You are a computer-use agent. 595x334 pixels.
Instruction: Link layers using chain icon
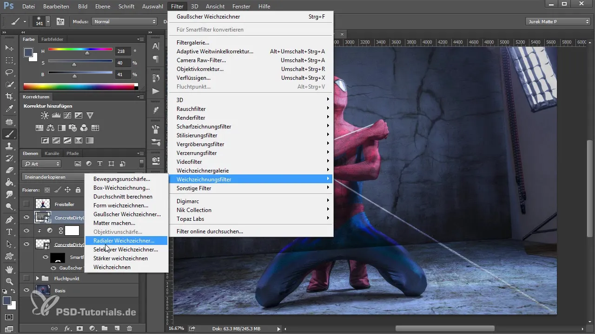54,328
